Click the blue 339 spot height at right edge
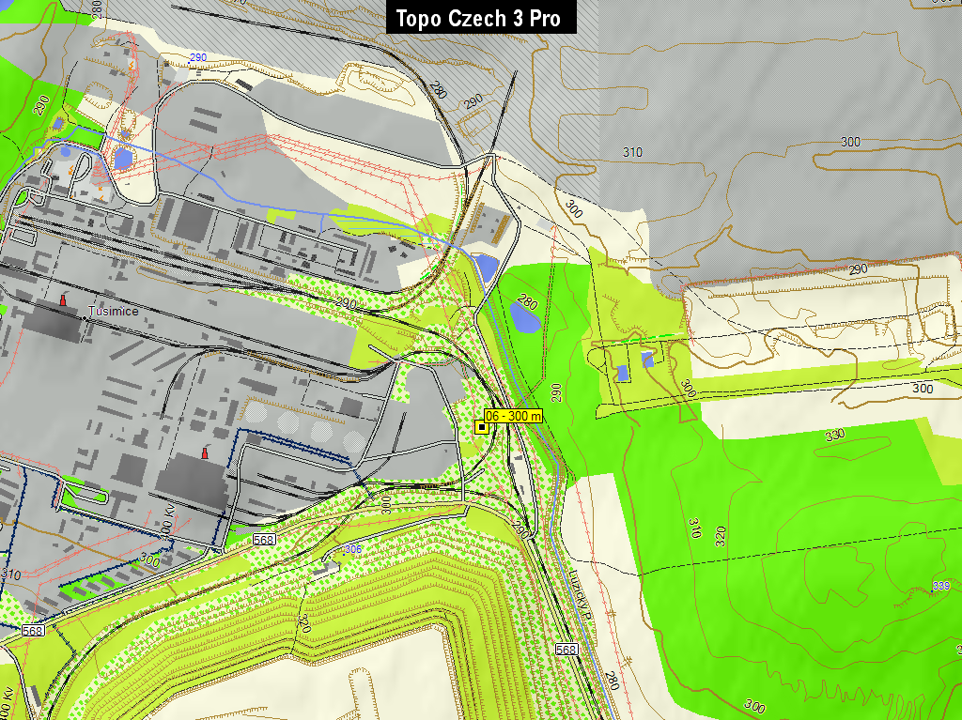This screenshot has width=962, height=720. click(940, 587)
